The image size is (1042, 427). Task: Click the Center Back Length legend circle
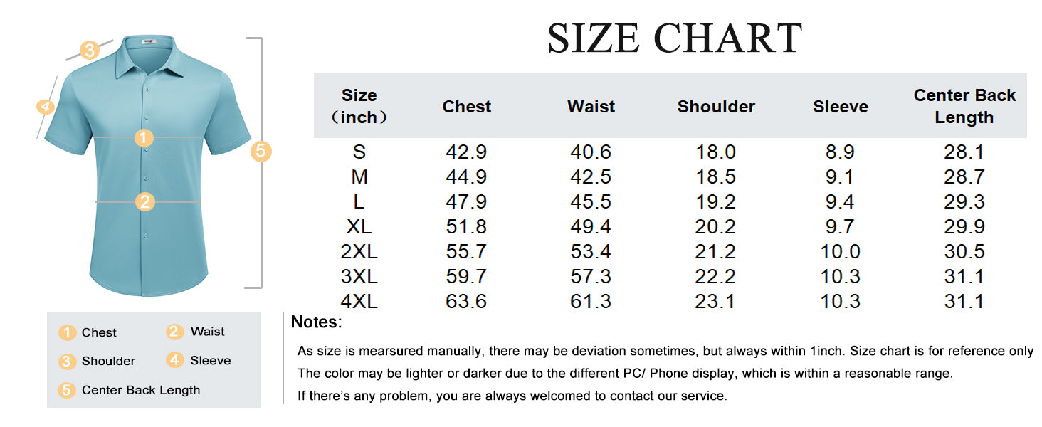(68, 390)
